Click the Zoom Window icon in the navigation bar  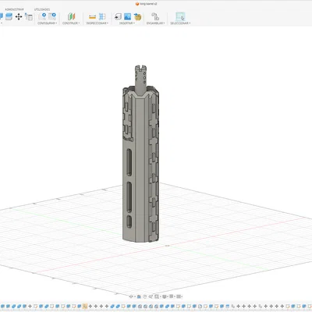click(157, 296)
